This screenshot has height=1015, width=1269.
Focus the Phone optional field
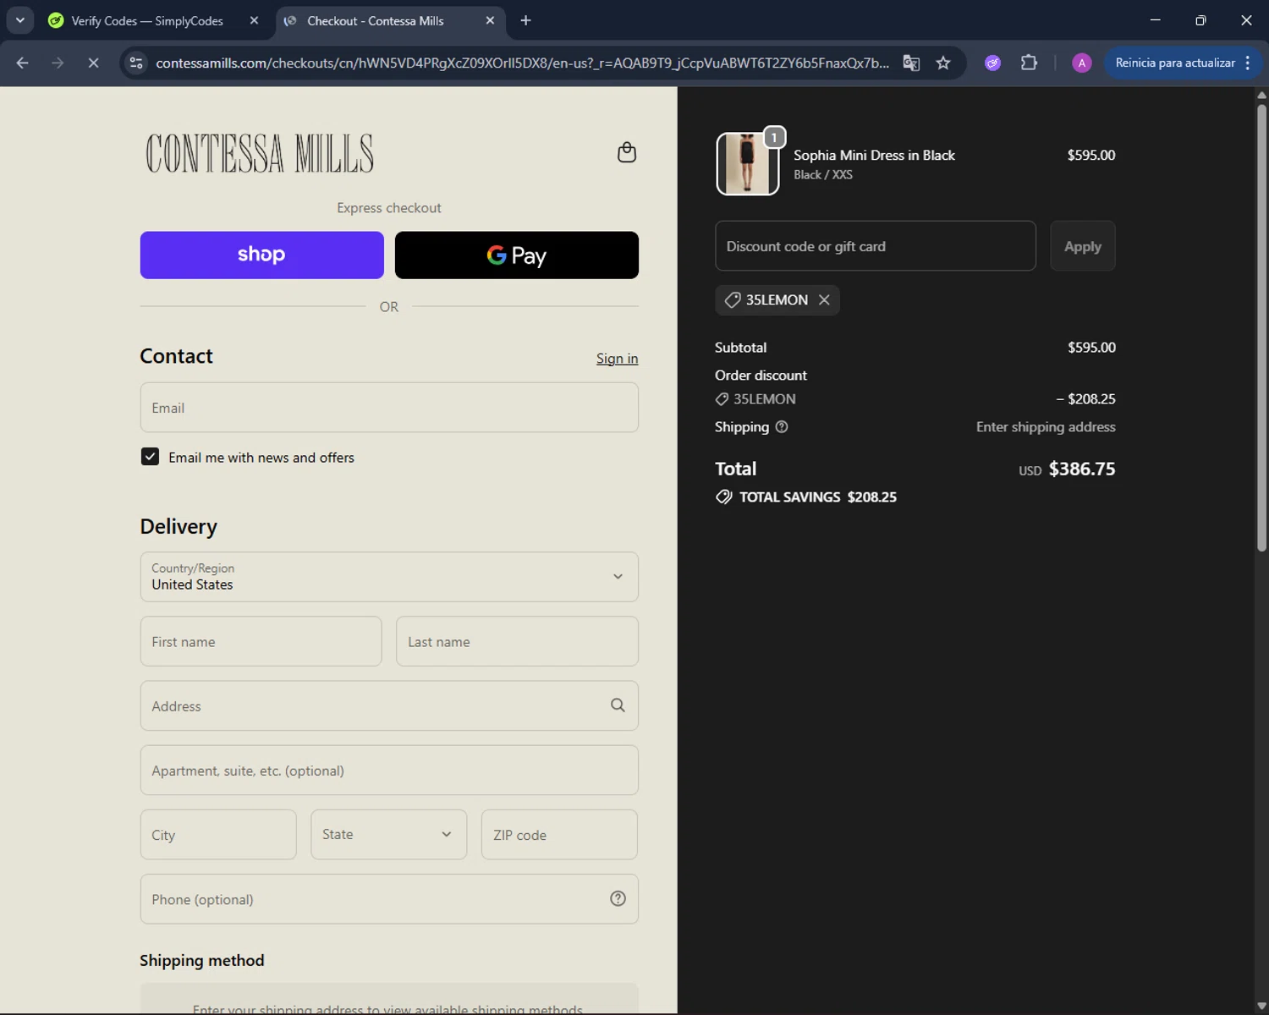[x=389, y=898]
